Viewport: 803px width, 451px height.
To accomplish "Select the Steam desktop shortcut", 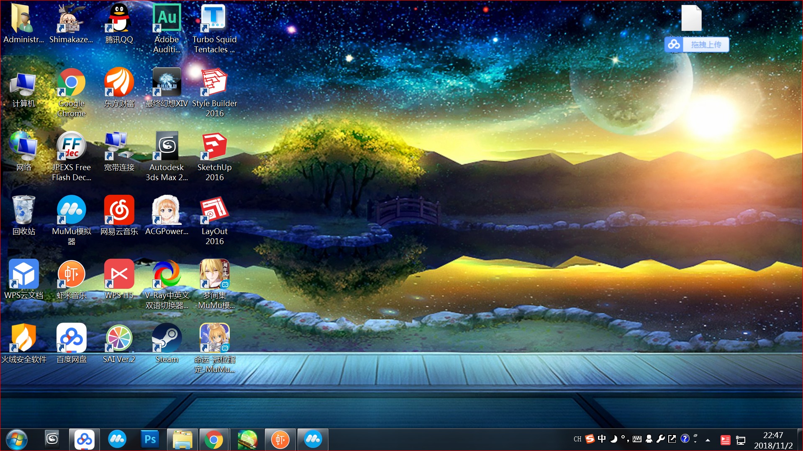I will [167, 344].
